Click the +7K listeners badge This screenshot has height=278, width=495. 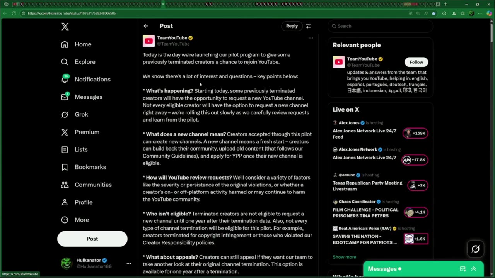418,186
